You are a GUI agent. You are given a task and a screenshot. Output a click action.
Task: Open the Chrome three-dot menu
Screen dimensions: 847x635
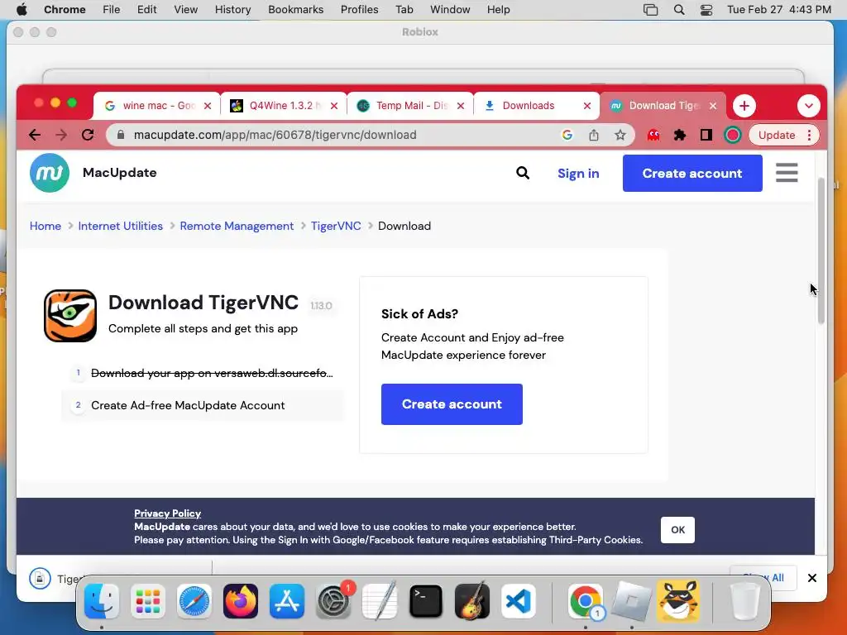pos(809,135)
